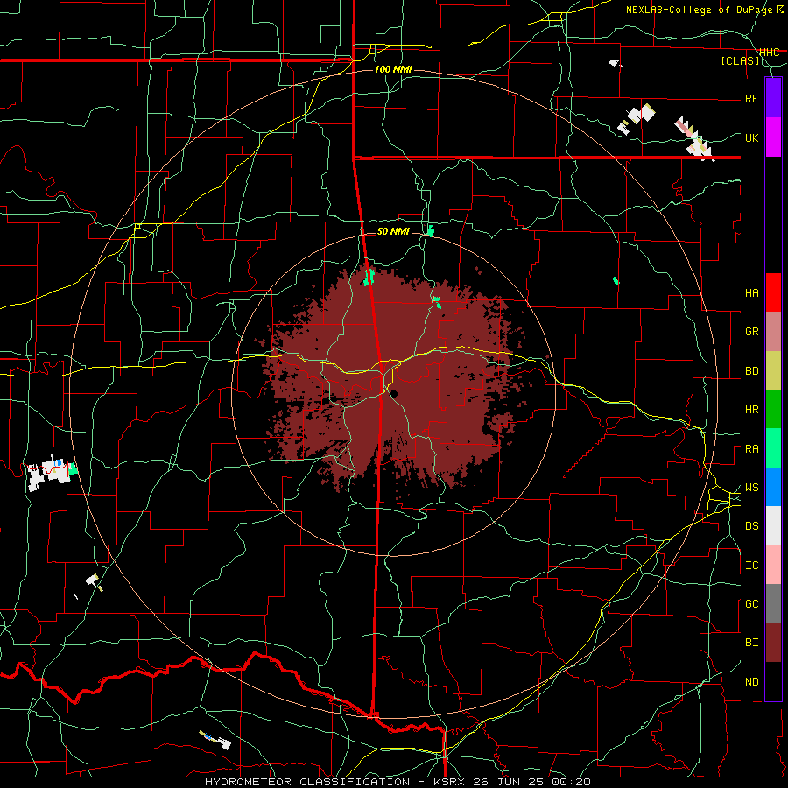Click the HA red legend swatch
788x788 pixels.
click(773, 292)
